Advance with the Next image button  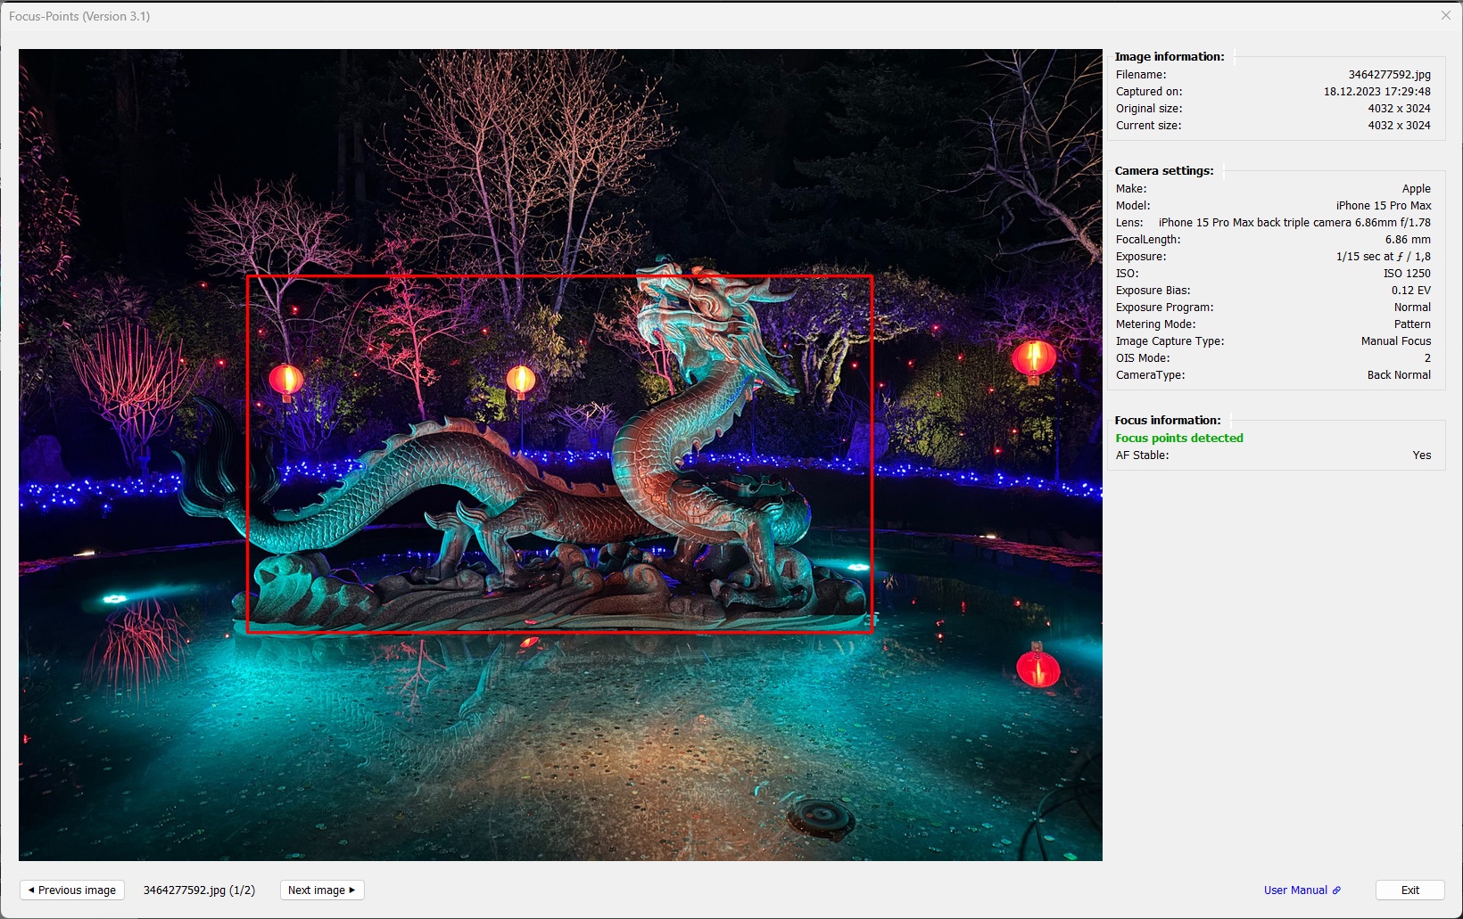pos(321,890)
